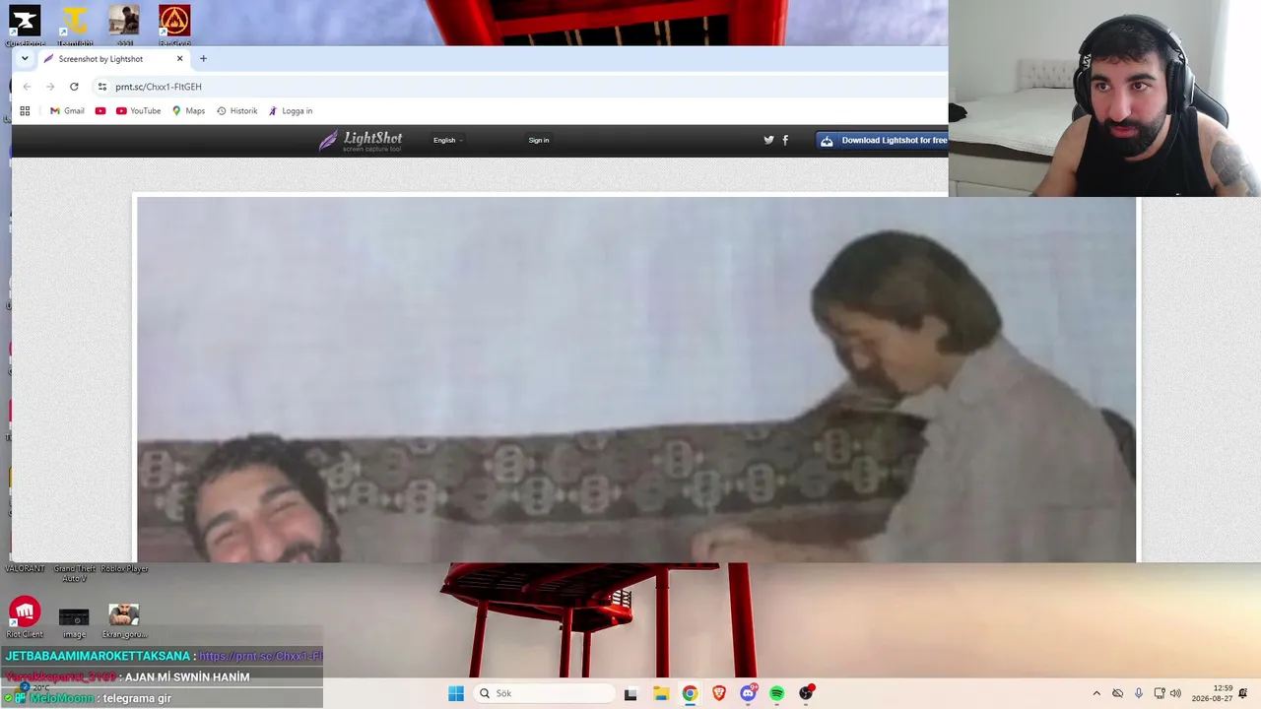
Task: Open OBS Studio from the taskbar
Action: click(806, 693)
